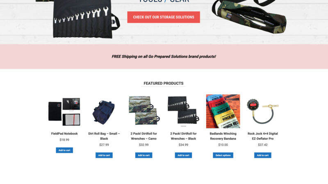Select options for Badlands Winching Recovery Bandana

(223, 155)
